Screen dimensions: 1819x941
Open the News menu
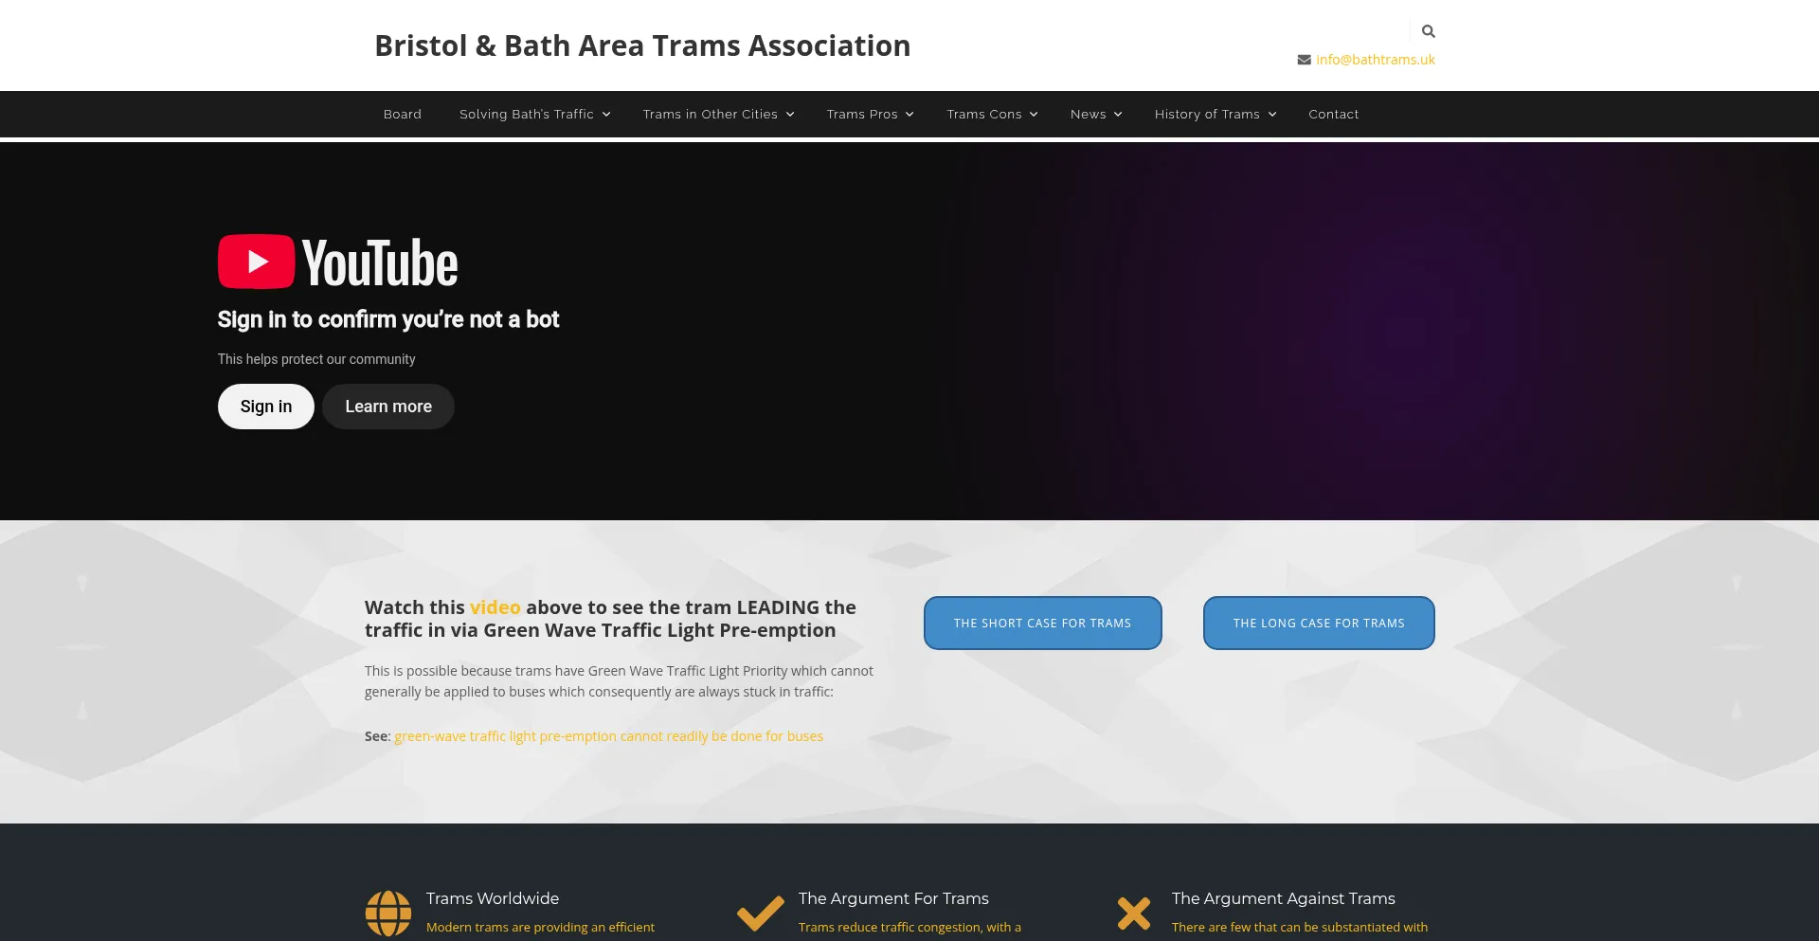point(1089,115)
